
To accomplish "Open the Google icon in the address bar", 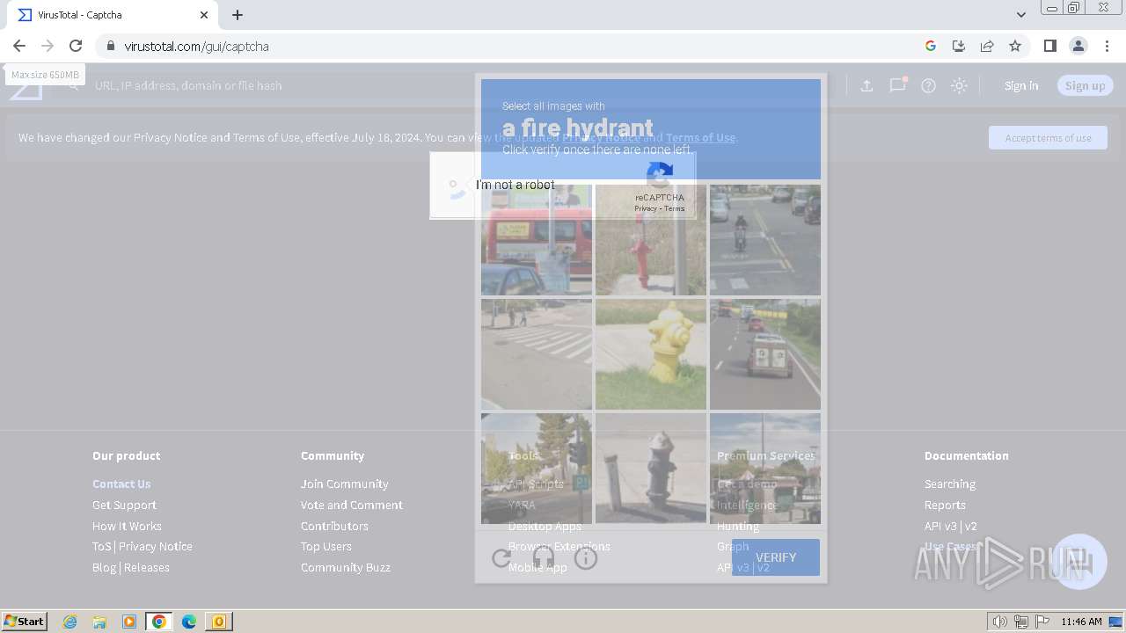I will (x=931, y=46).
